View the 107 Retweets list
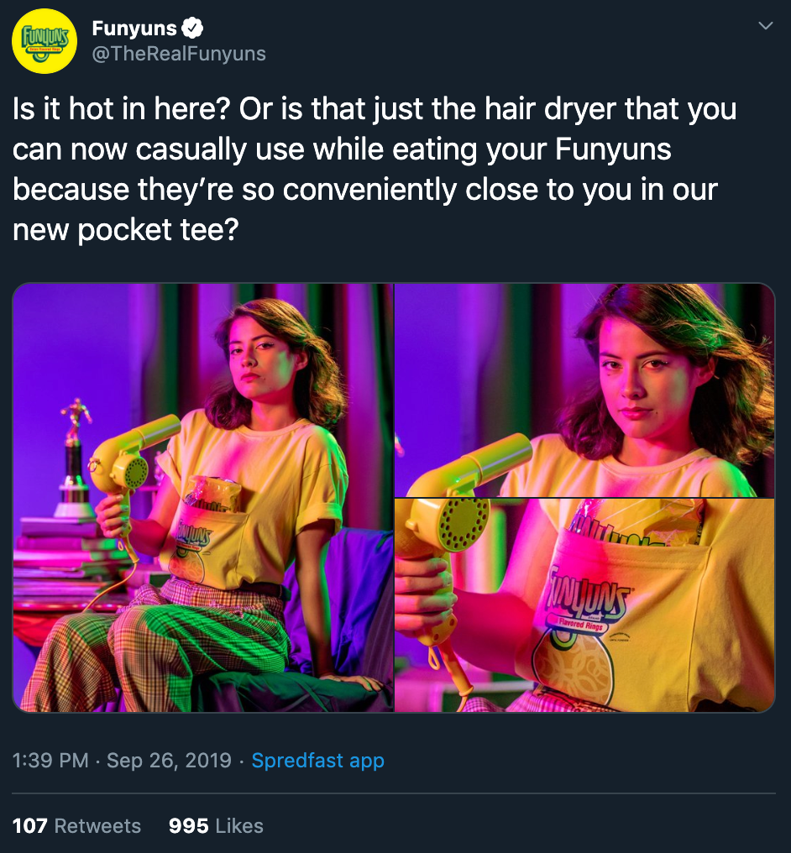Screen dimensions: 791x853 pos(76,825)
